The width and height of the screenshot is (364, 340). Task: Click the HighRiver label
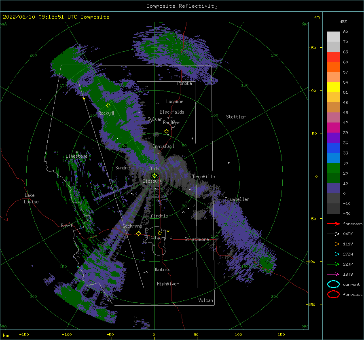click(x=168, y=284)
